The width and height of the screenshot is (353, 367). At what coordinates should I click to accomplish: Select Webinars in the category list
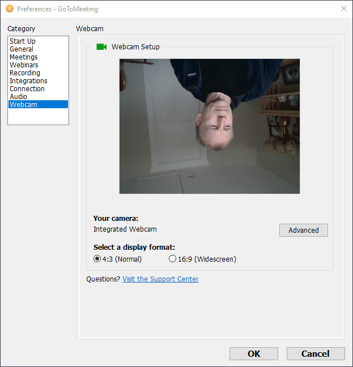(24, 65)
